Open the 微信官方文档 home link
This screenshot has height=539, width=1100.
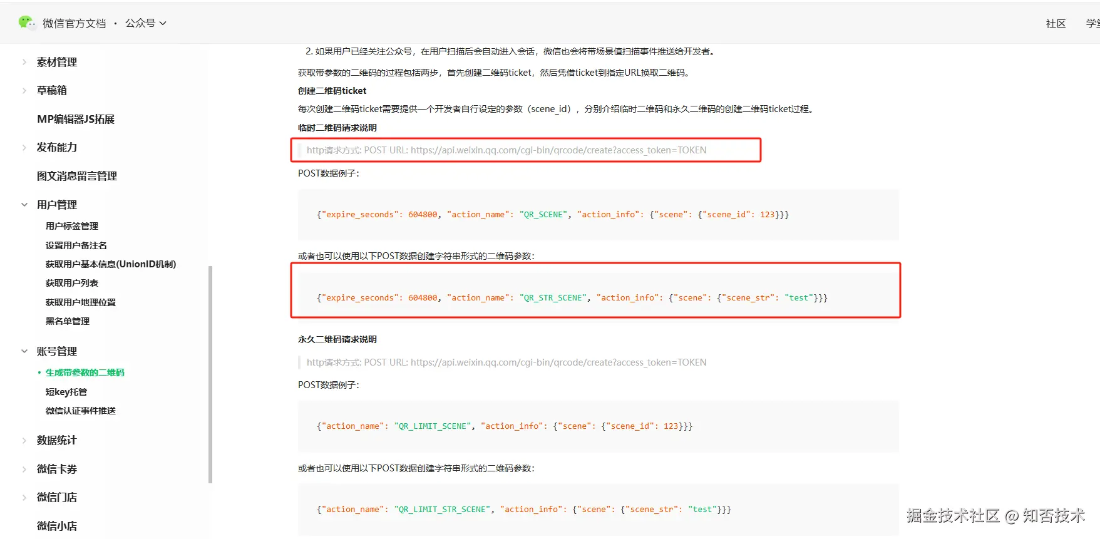(74, 23)
